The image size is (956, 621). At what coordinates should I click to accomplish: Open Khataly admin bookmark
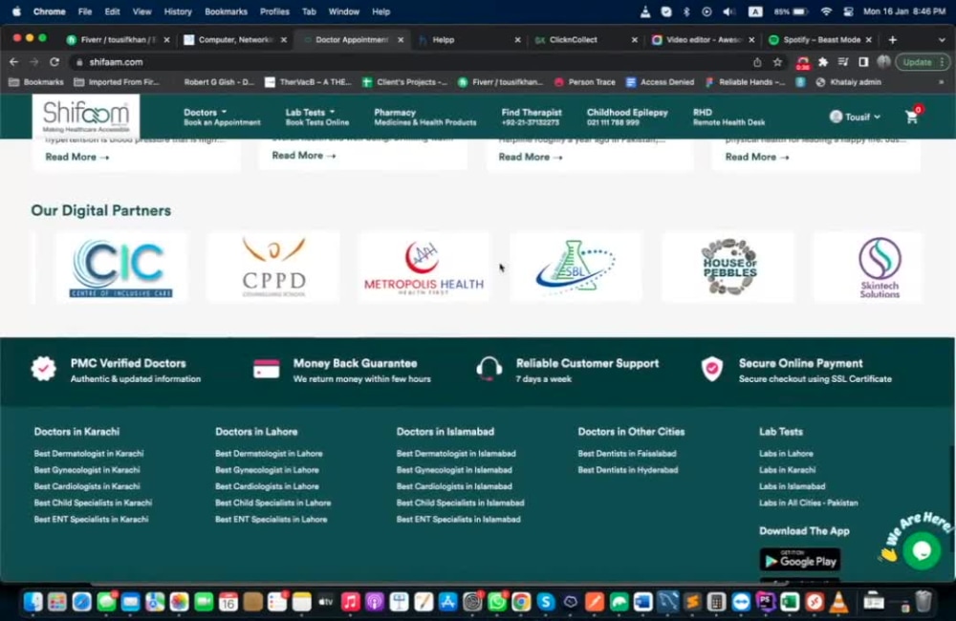[x=848, y=81]
